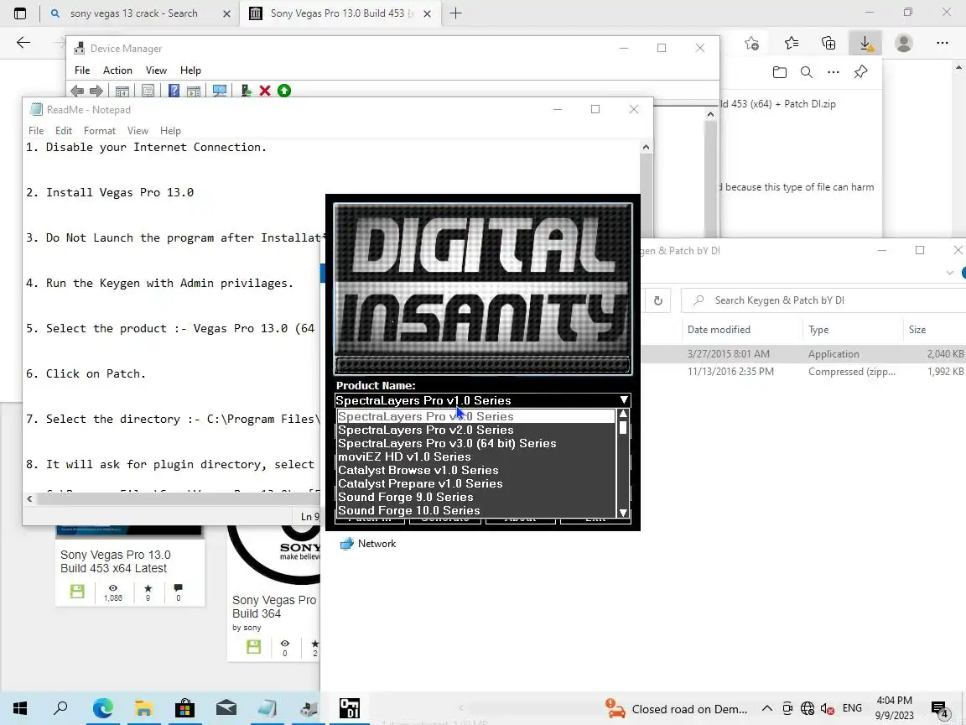Open the Closed road traffic news widget
Screen dimensions: 966x725
tap(676, 709)
